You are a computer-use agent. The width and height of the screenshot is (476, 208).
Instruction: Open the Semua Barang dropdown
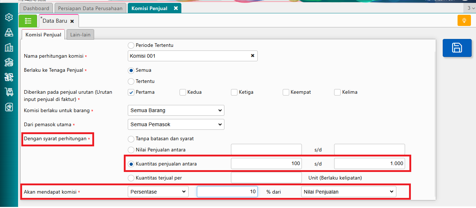pos(176,110)
